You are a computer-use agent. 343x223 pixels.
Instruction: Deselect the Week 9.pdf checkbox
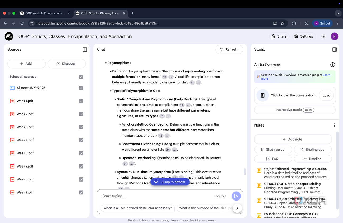click(81, 192)
